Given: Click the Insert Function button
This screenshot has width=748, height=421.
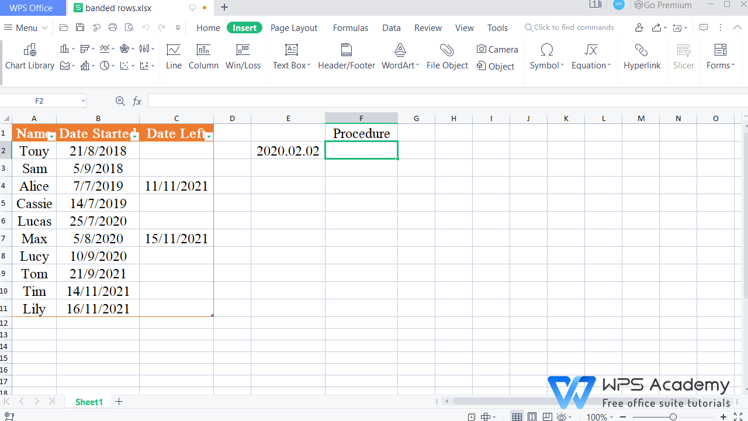Looking at the screenshot, I should (x=137, y=101).
